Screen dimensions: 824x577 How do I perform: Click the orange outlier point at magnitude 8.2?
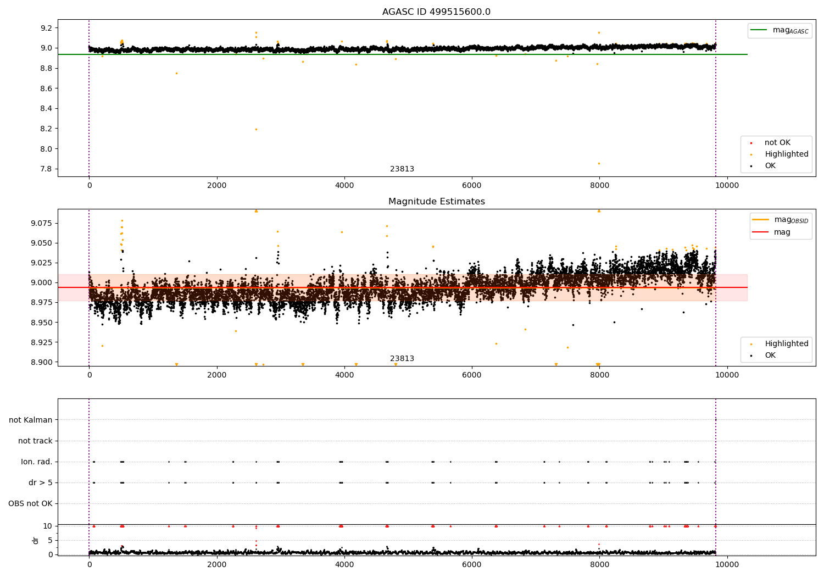click(x=256, y=129)
